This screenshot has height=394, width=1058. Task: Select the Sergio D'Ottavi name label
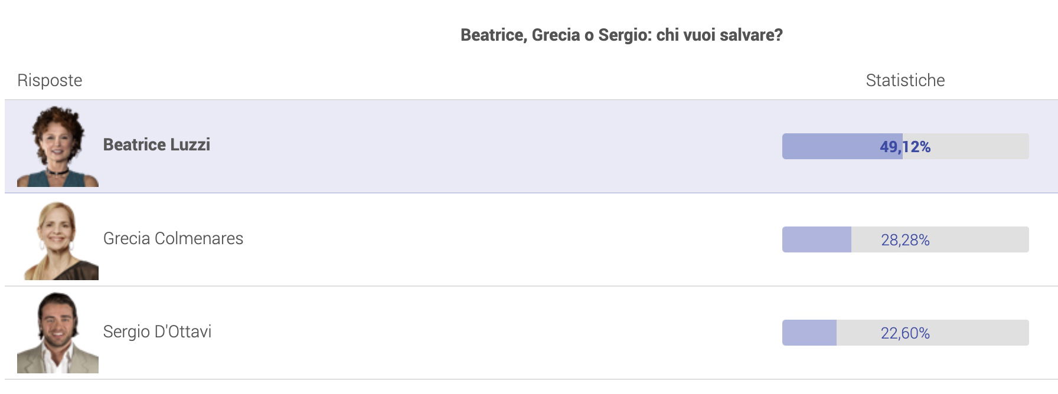[x=157, y=331]
